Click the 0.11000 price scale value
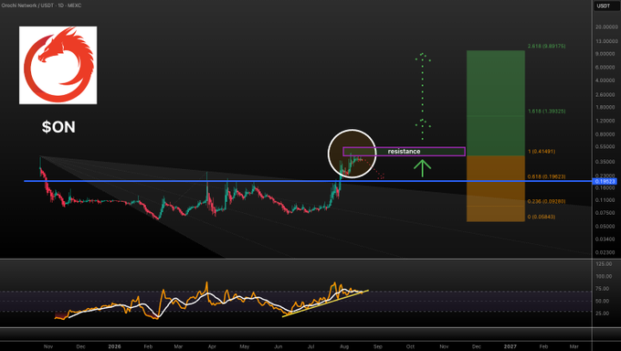This screenshot has width=621, height=351. (606, 200)
